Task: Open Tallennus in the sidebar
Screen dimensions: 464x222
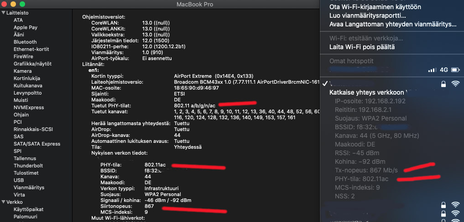Action: (x=25, y=158)
